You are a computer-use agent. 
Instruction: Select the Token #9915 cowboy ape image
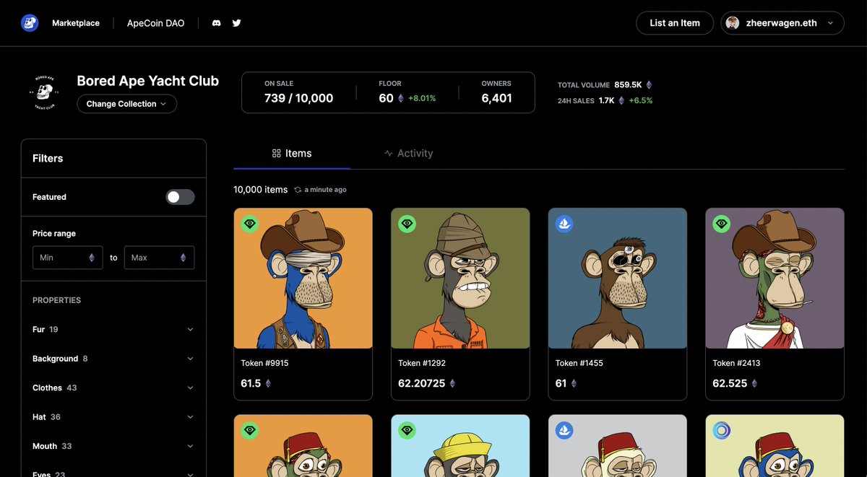[x=303, y=279]
